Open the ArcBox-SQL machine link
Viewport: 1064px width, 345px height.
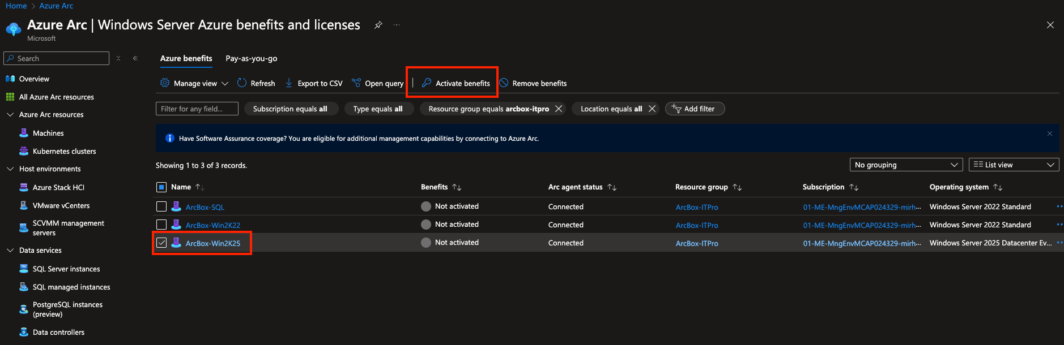[x=205, y=207]
